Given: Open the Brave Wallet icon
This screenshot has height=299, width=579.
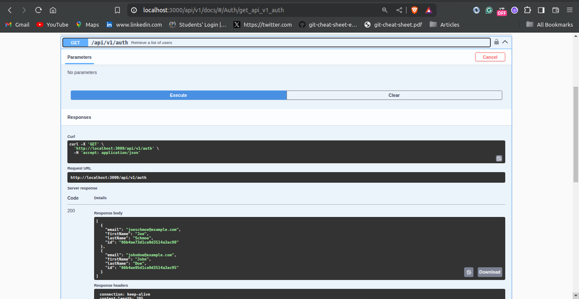Looking at the screenshot, I should [x=556, y=10].
